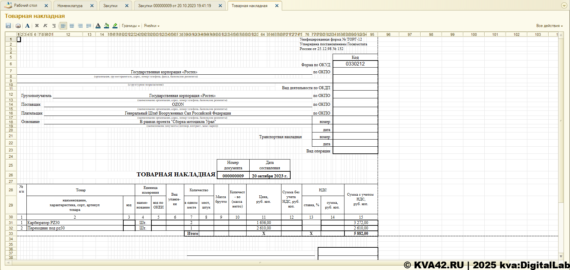This screenshot has width=570, height=270.
Task: Open the Font settings icon
Action: 27,26
